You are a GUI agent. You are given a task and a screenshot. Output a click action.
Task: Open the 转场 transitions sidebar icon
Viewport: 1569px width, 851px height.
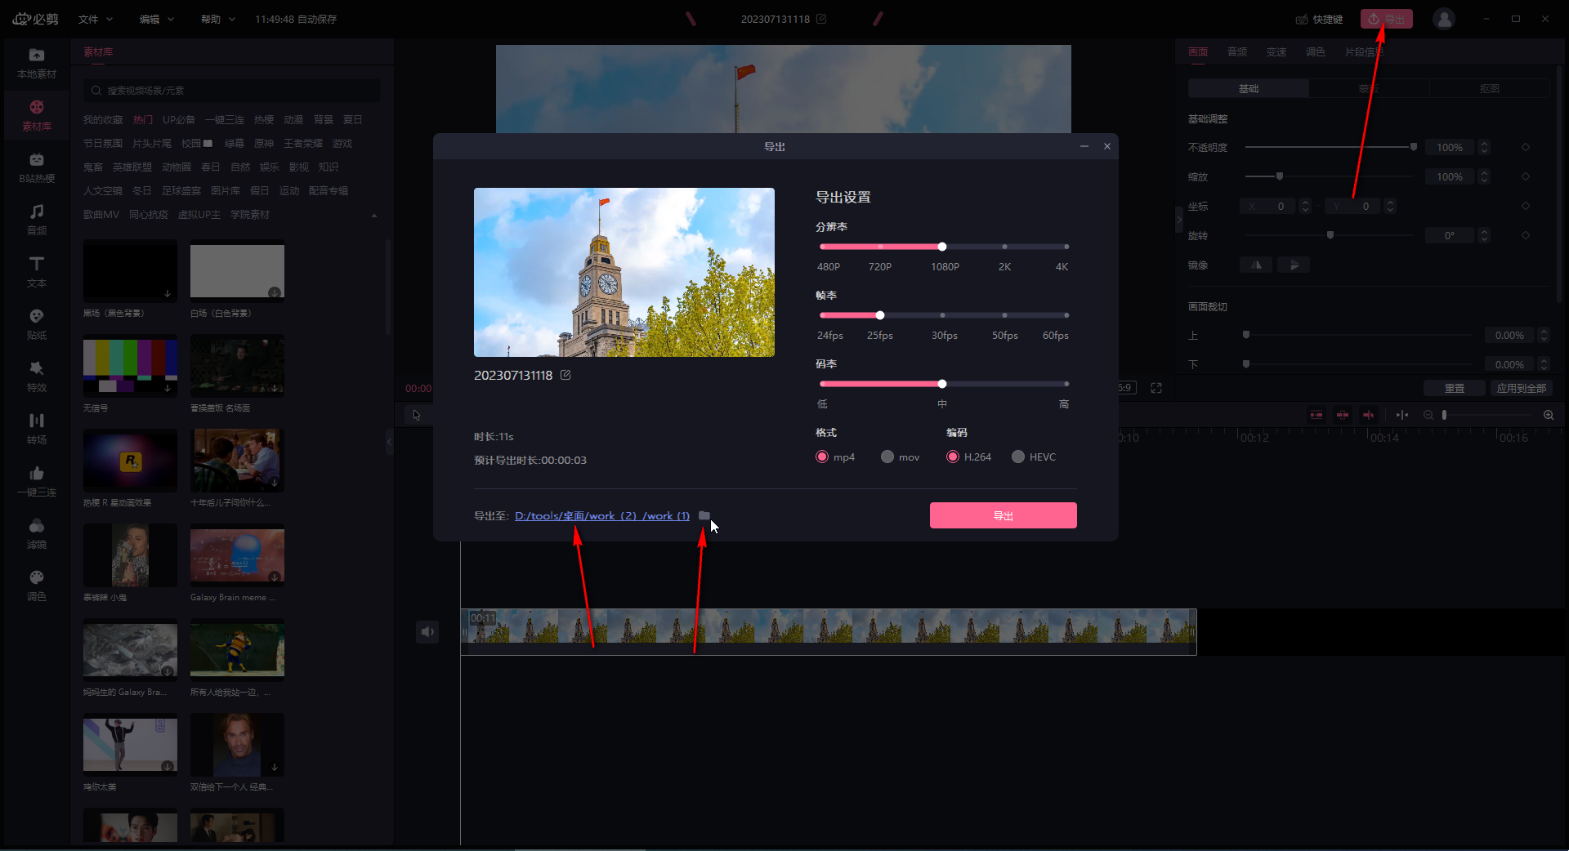click(x=37, y=428)
